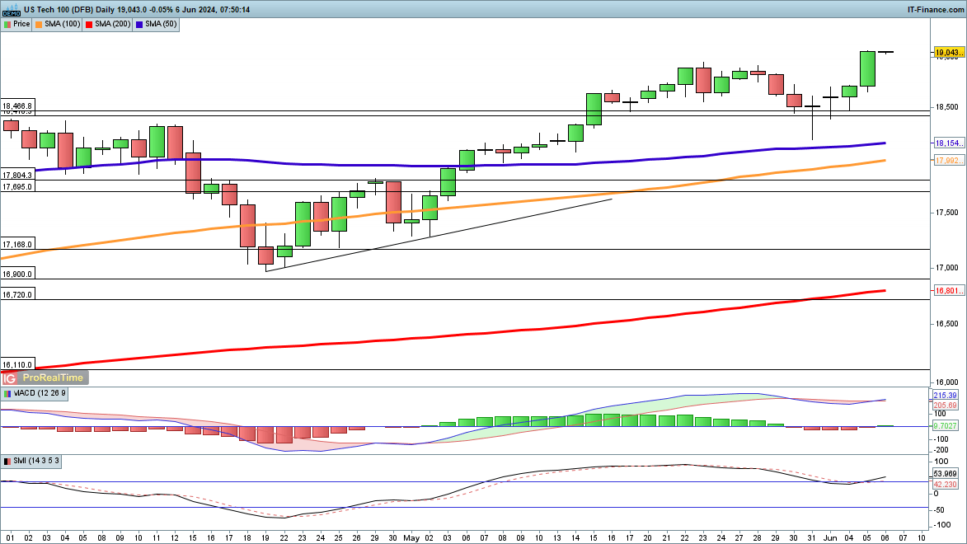Click the 28 date axis label
The width and height of the screenshot is (967, 544).
point(758,538)
